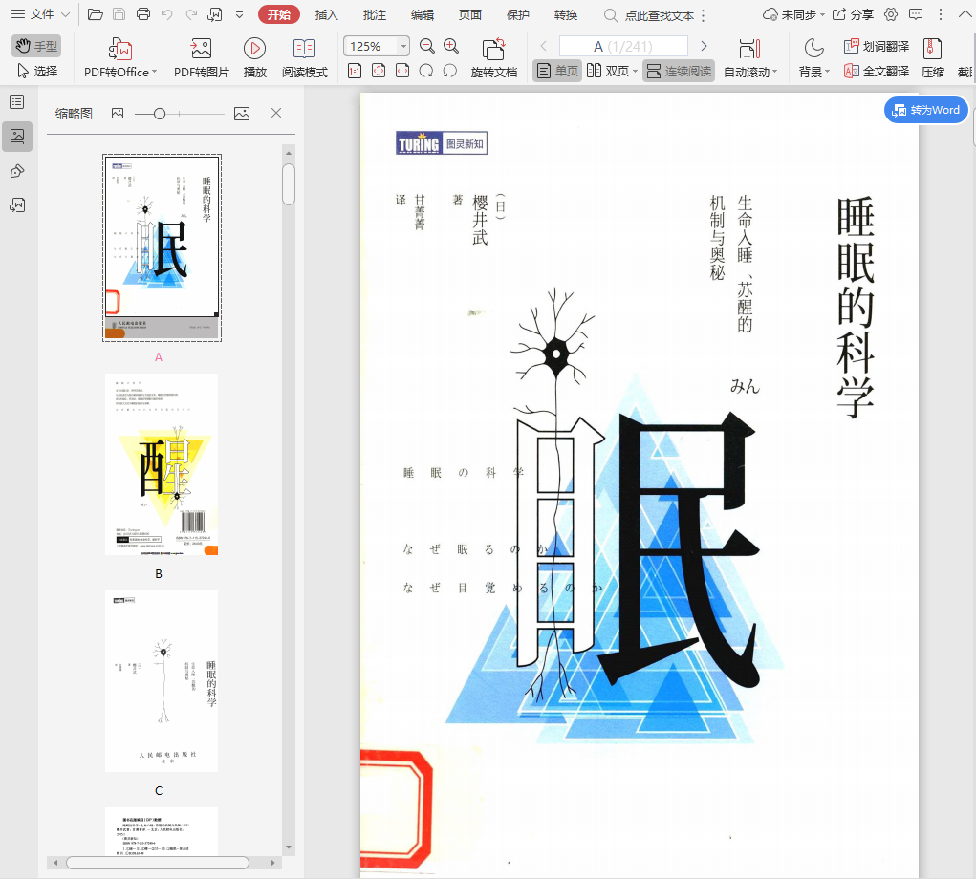Click the 点此查找文本 search field
The height and width of the screenshot is (879, 976).
(650, 15)
